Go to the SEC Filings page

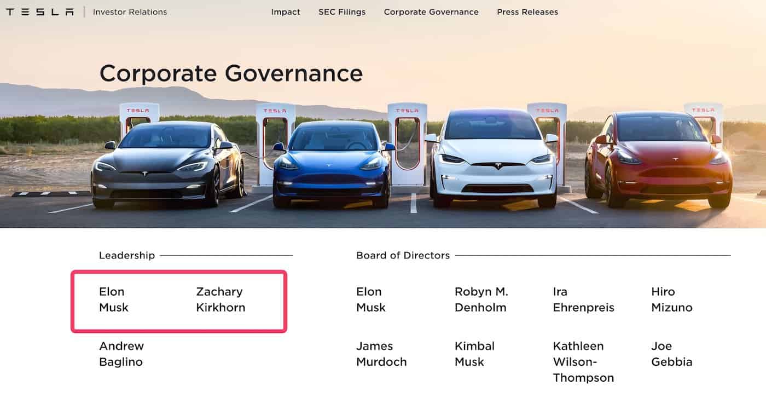click(342, 12)
